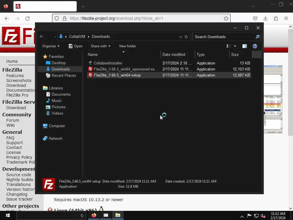Open the Organize menu
The width and height of the screenshot is (293, 220).
pyautogui.click(x=51, y=46)
